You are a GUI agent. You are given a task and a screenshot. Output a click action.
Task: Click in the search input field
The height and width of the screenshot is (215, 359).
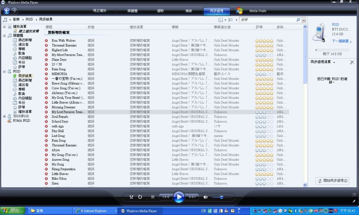click(267, 20)
